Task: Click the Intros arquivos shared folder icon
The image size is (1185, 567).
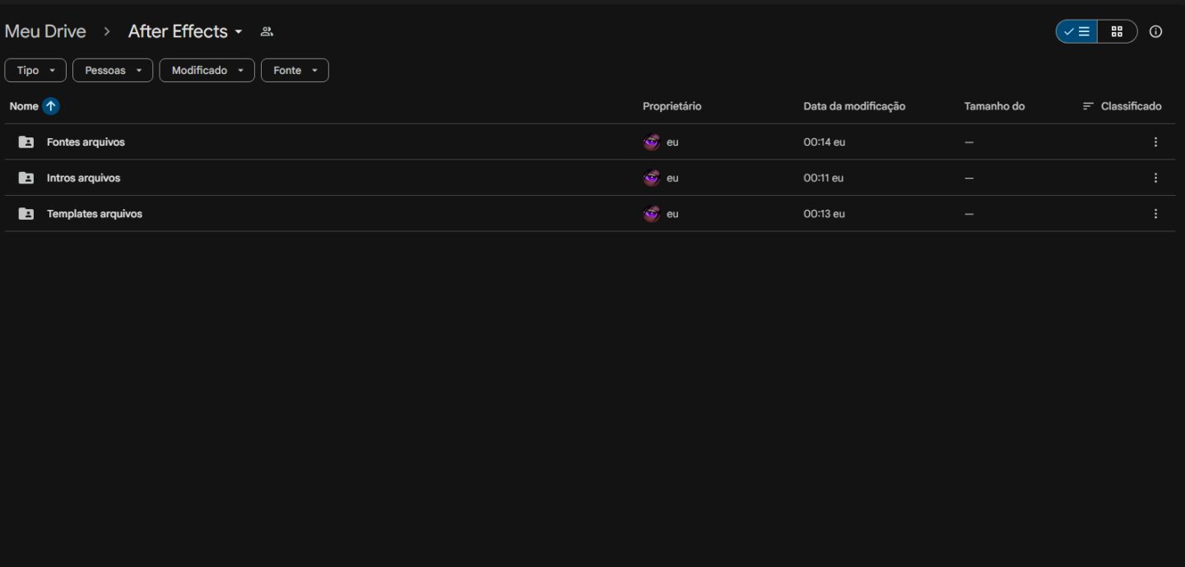Action: (26, 178)
